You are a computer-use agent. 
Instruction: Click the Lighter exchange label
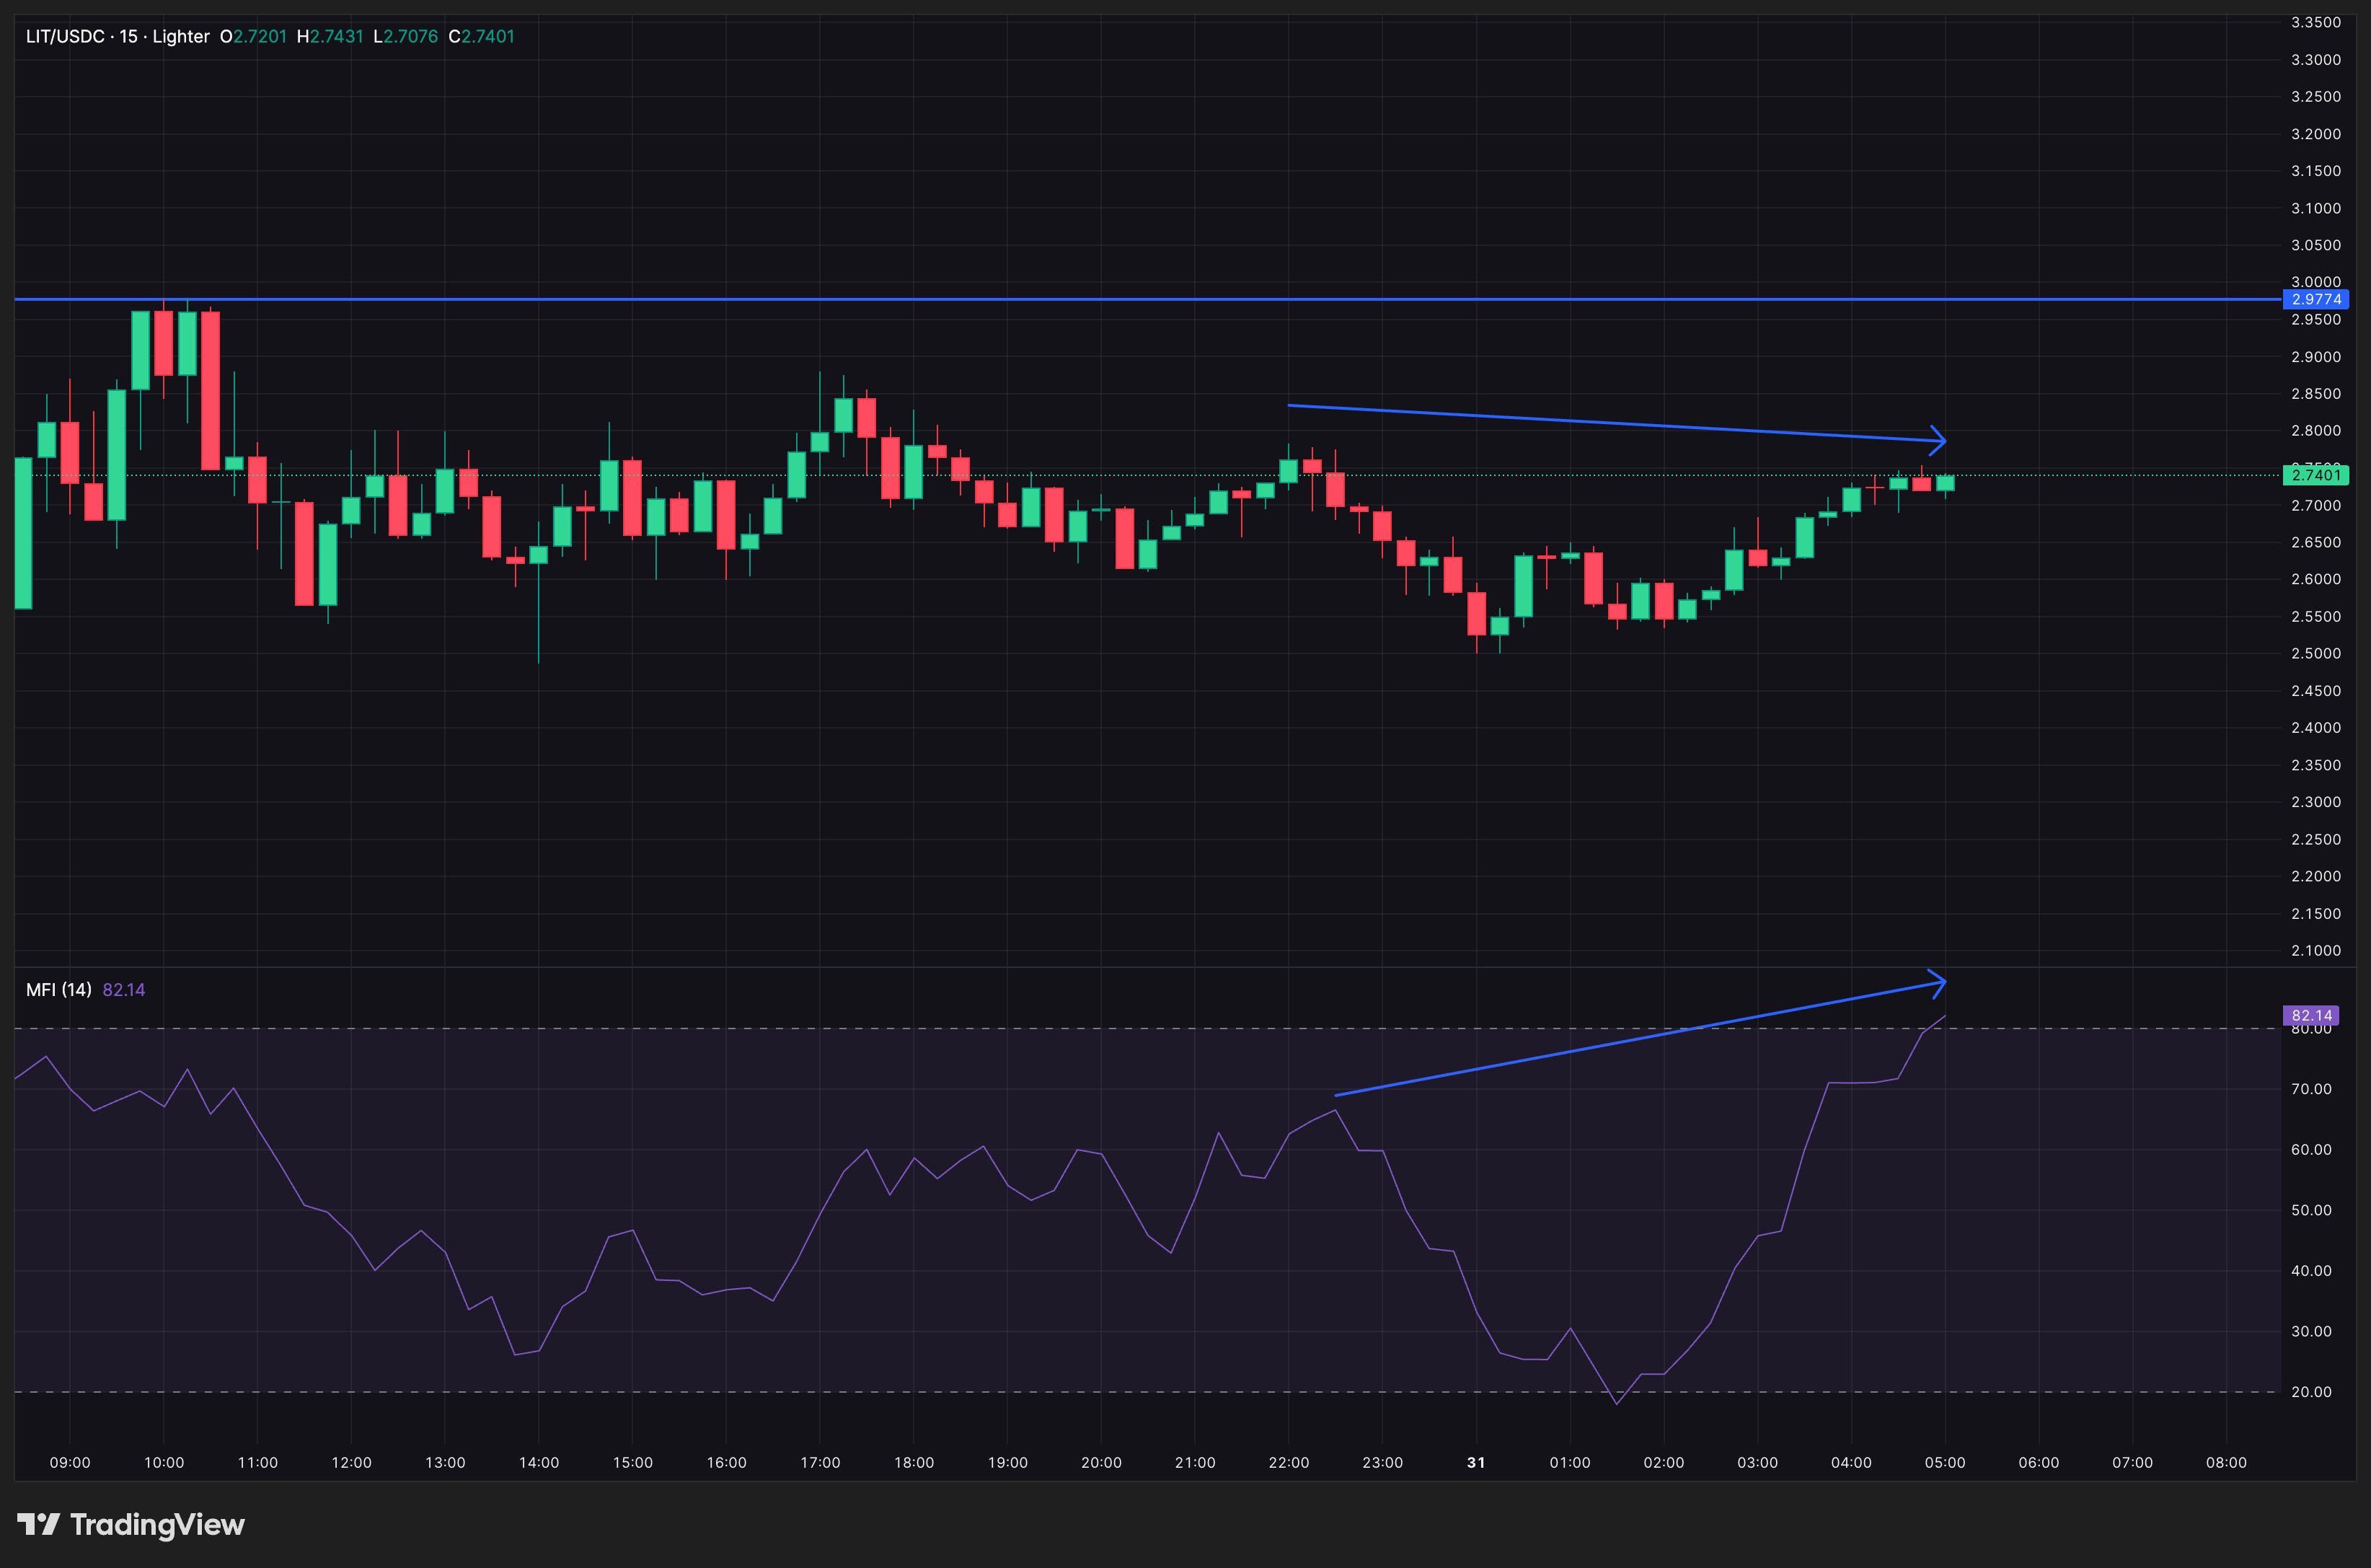pos(180,36)
